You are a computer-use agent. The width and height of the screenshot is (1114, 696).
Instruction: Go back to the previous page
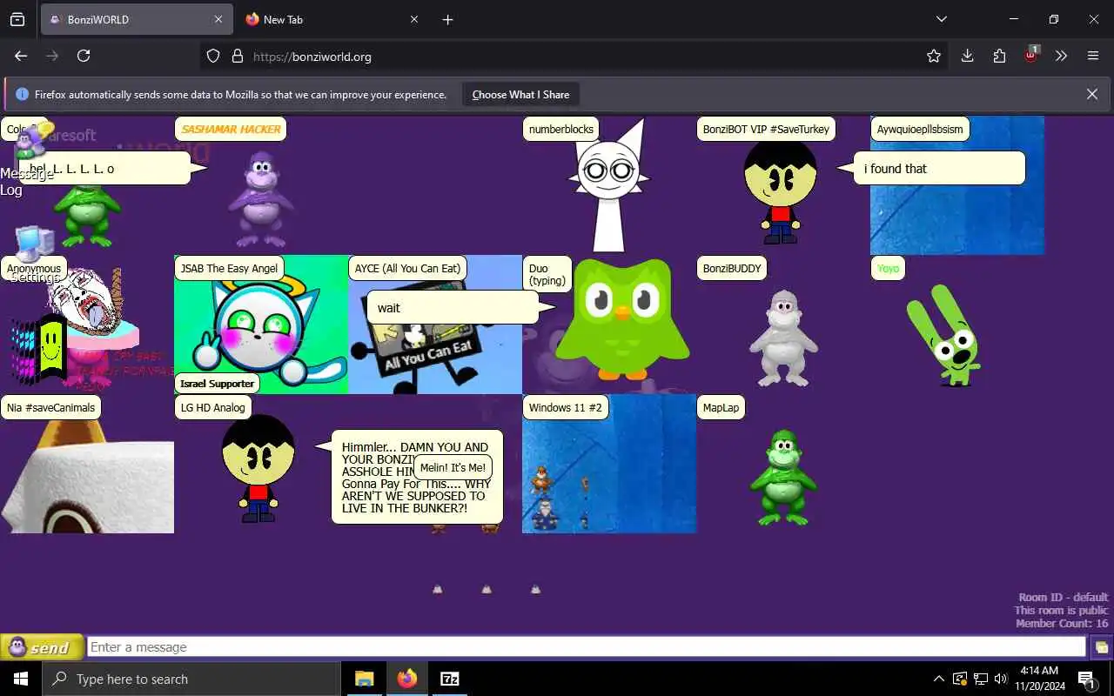tap(21, 56)
